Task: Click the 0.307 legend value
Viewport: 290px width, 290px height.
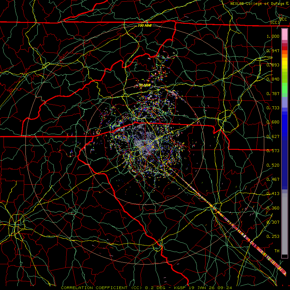Action: [273, 222]
